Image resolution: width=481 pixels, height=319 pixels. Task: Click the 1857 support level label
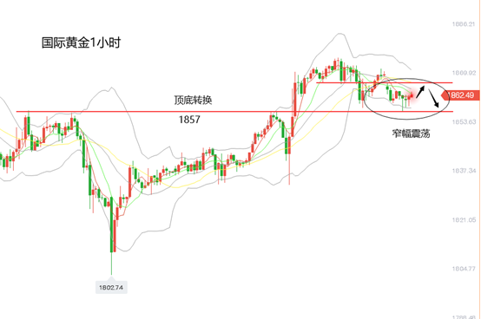tap(189, 120)
